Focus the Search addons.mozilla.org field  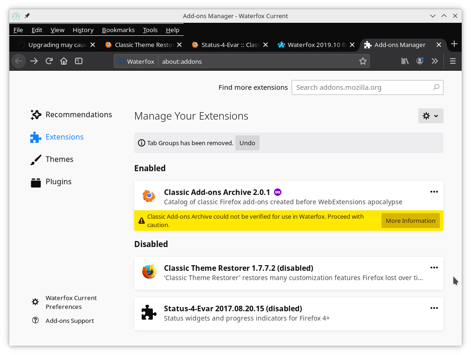click(x=368, y=87)
